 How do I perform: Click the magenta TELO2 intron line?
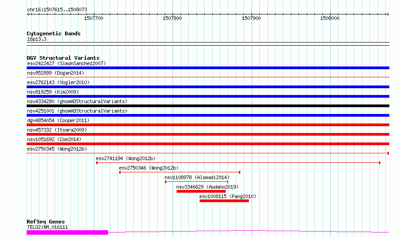248,231
